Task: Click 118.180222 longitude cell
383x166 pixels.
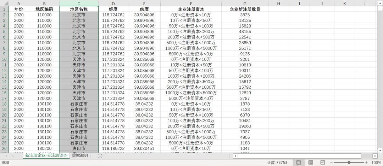Action: (x=113, y=148)
